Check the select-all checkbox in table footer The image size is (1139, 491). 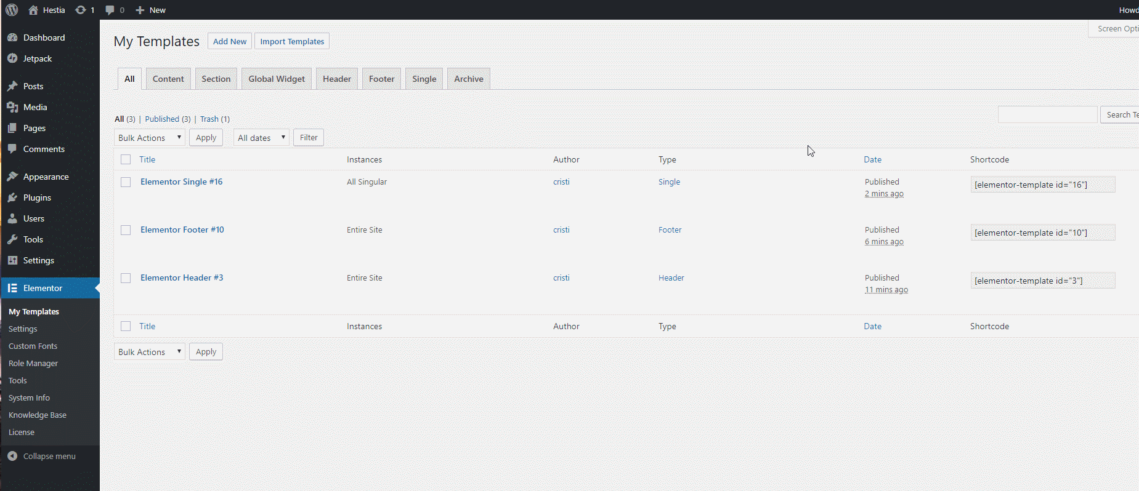pos(126,326)
